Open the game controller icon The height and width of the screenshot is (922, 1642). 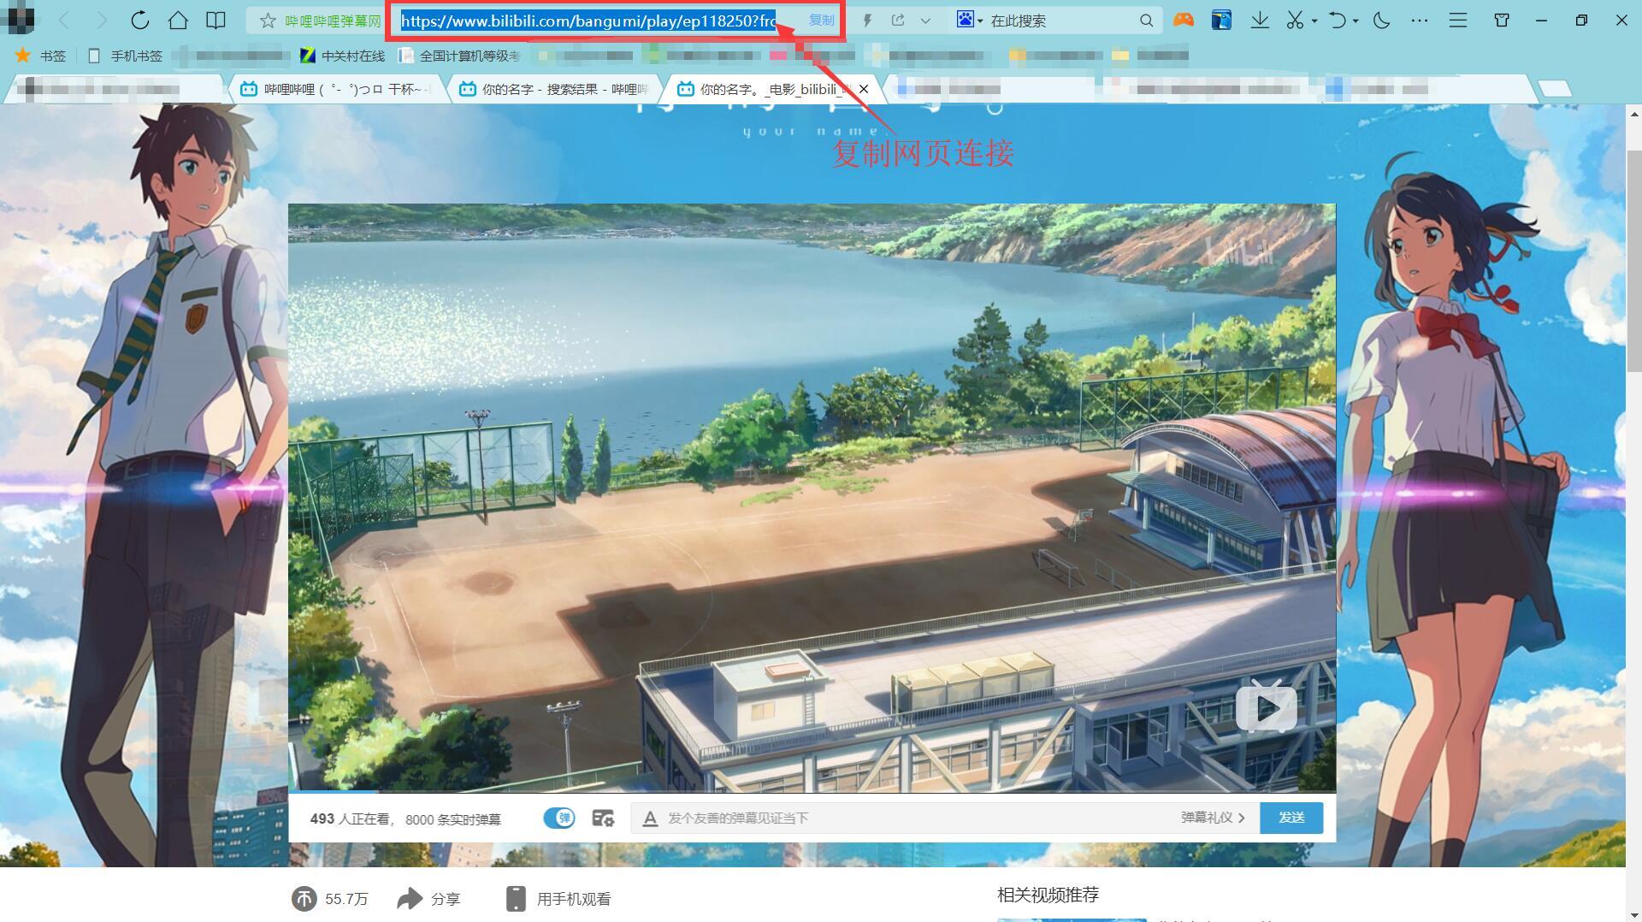pos(1184,20)
